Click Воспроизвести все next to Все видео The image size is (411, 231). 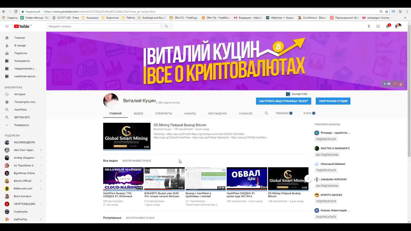[x=137, y=161]
